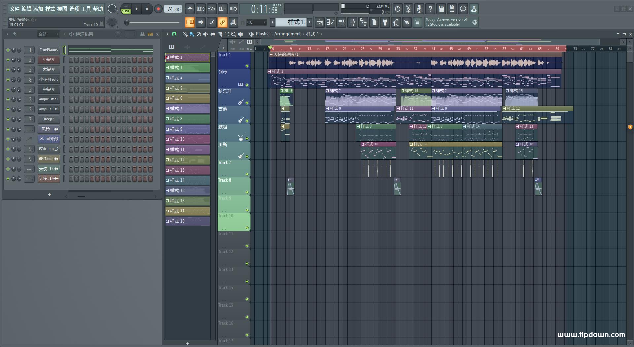Open the 样式 menu

click(50, 9)
